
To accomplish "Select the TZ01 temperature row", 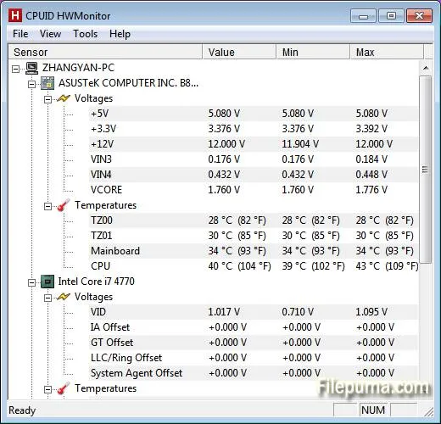I will tap(254, 236).
